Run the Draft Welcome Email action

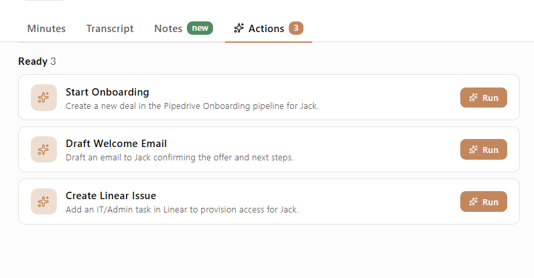(x=483, y=150)
